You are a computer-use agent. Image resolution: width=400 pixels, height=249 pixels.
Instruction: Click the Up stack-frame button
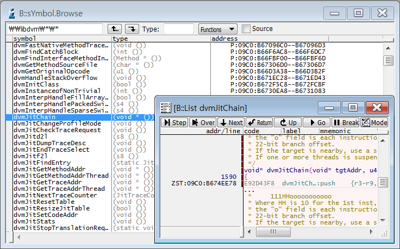point(287,122)
